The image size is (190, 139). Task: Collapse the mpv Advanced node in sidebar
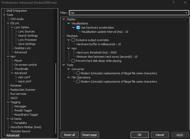[12, 73]
